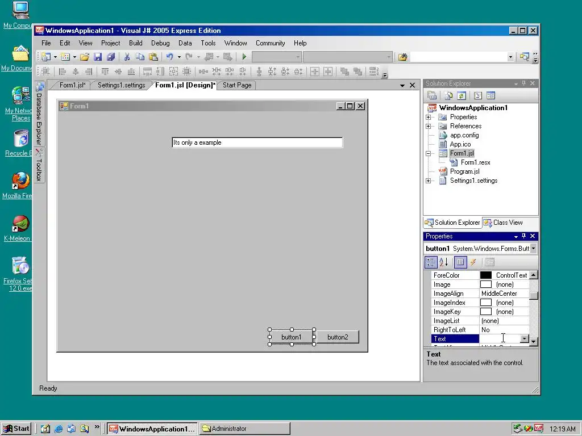Click the Add New Item toolbar icon
Image resolution: width=582 pixels, height=436 pixels.
(65, 57)
